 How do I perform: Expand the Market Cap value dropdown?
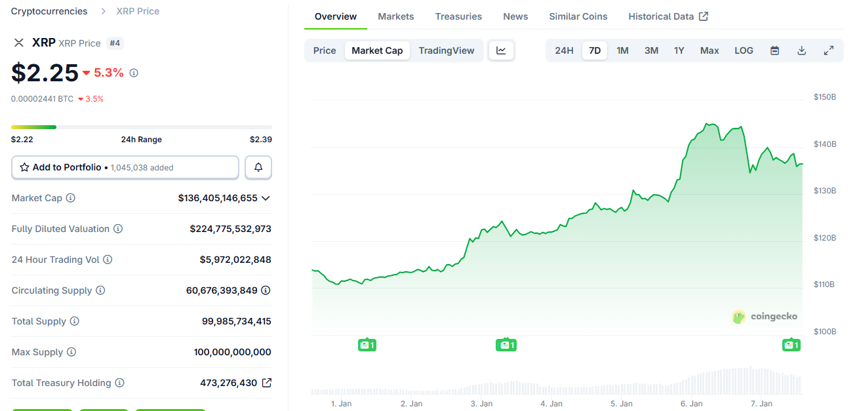(x=266, y=197)
